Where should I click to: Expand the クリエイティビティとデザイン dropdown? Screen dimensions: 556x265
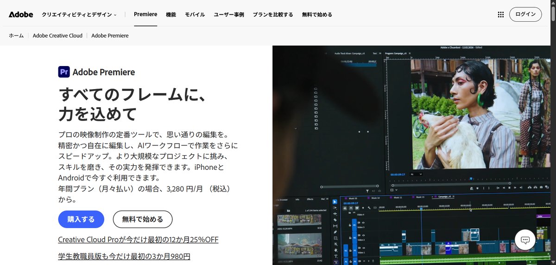click(79, 14)
